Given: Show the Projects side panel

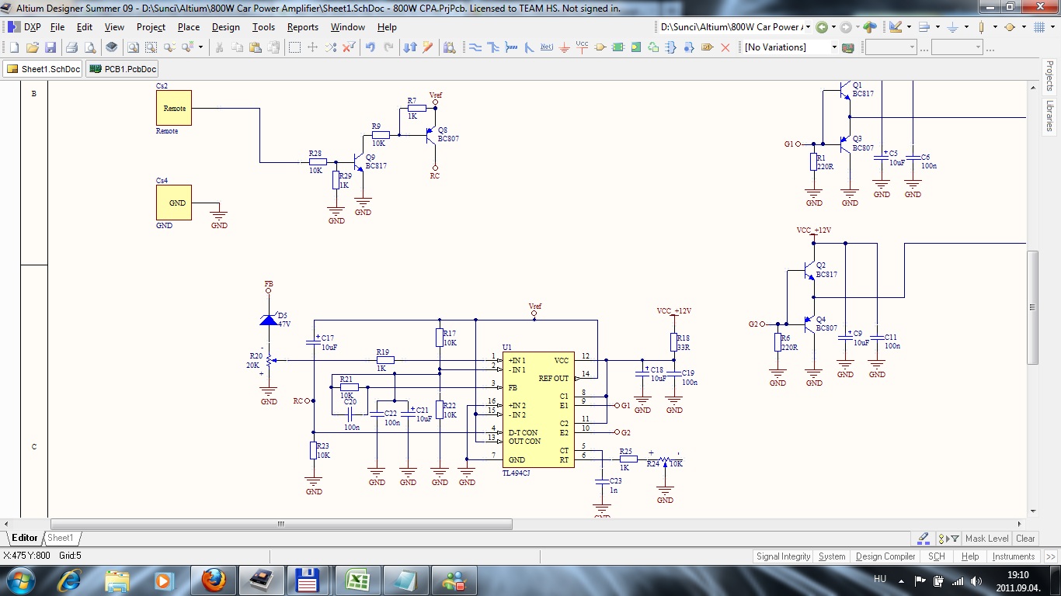Looking at the screenshot, I should click(1049, 76).
